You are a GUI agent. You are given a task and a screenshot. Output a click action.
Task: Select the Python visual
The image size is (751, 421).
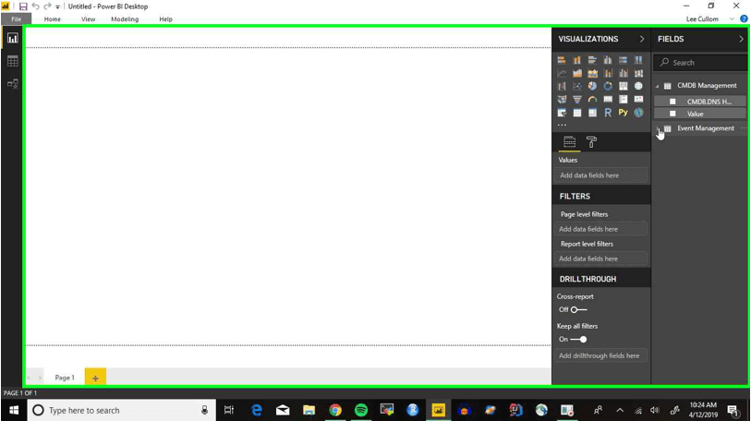[x=624, y=113]
